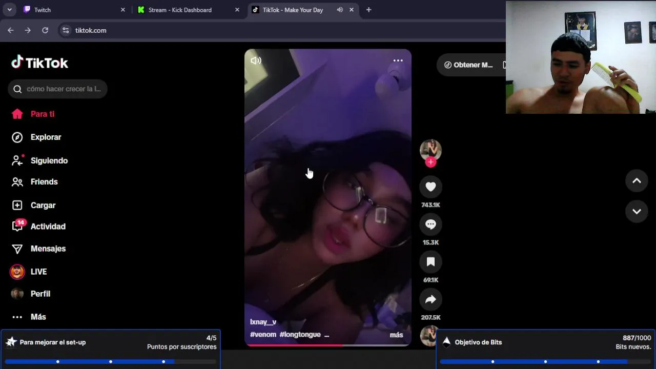Open the Para ti feed
Image resolution: width=656 pixels, height=369 pixels.
coord(33,114)
